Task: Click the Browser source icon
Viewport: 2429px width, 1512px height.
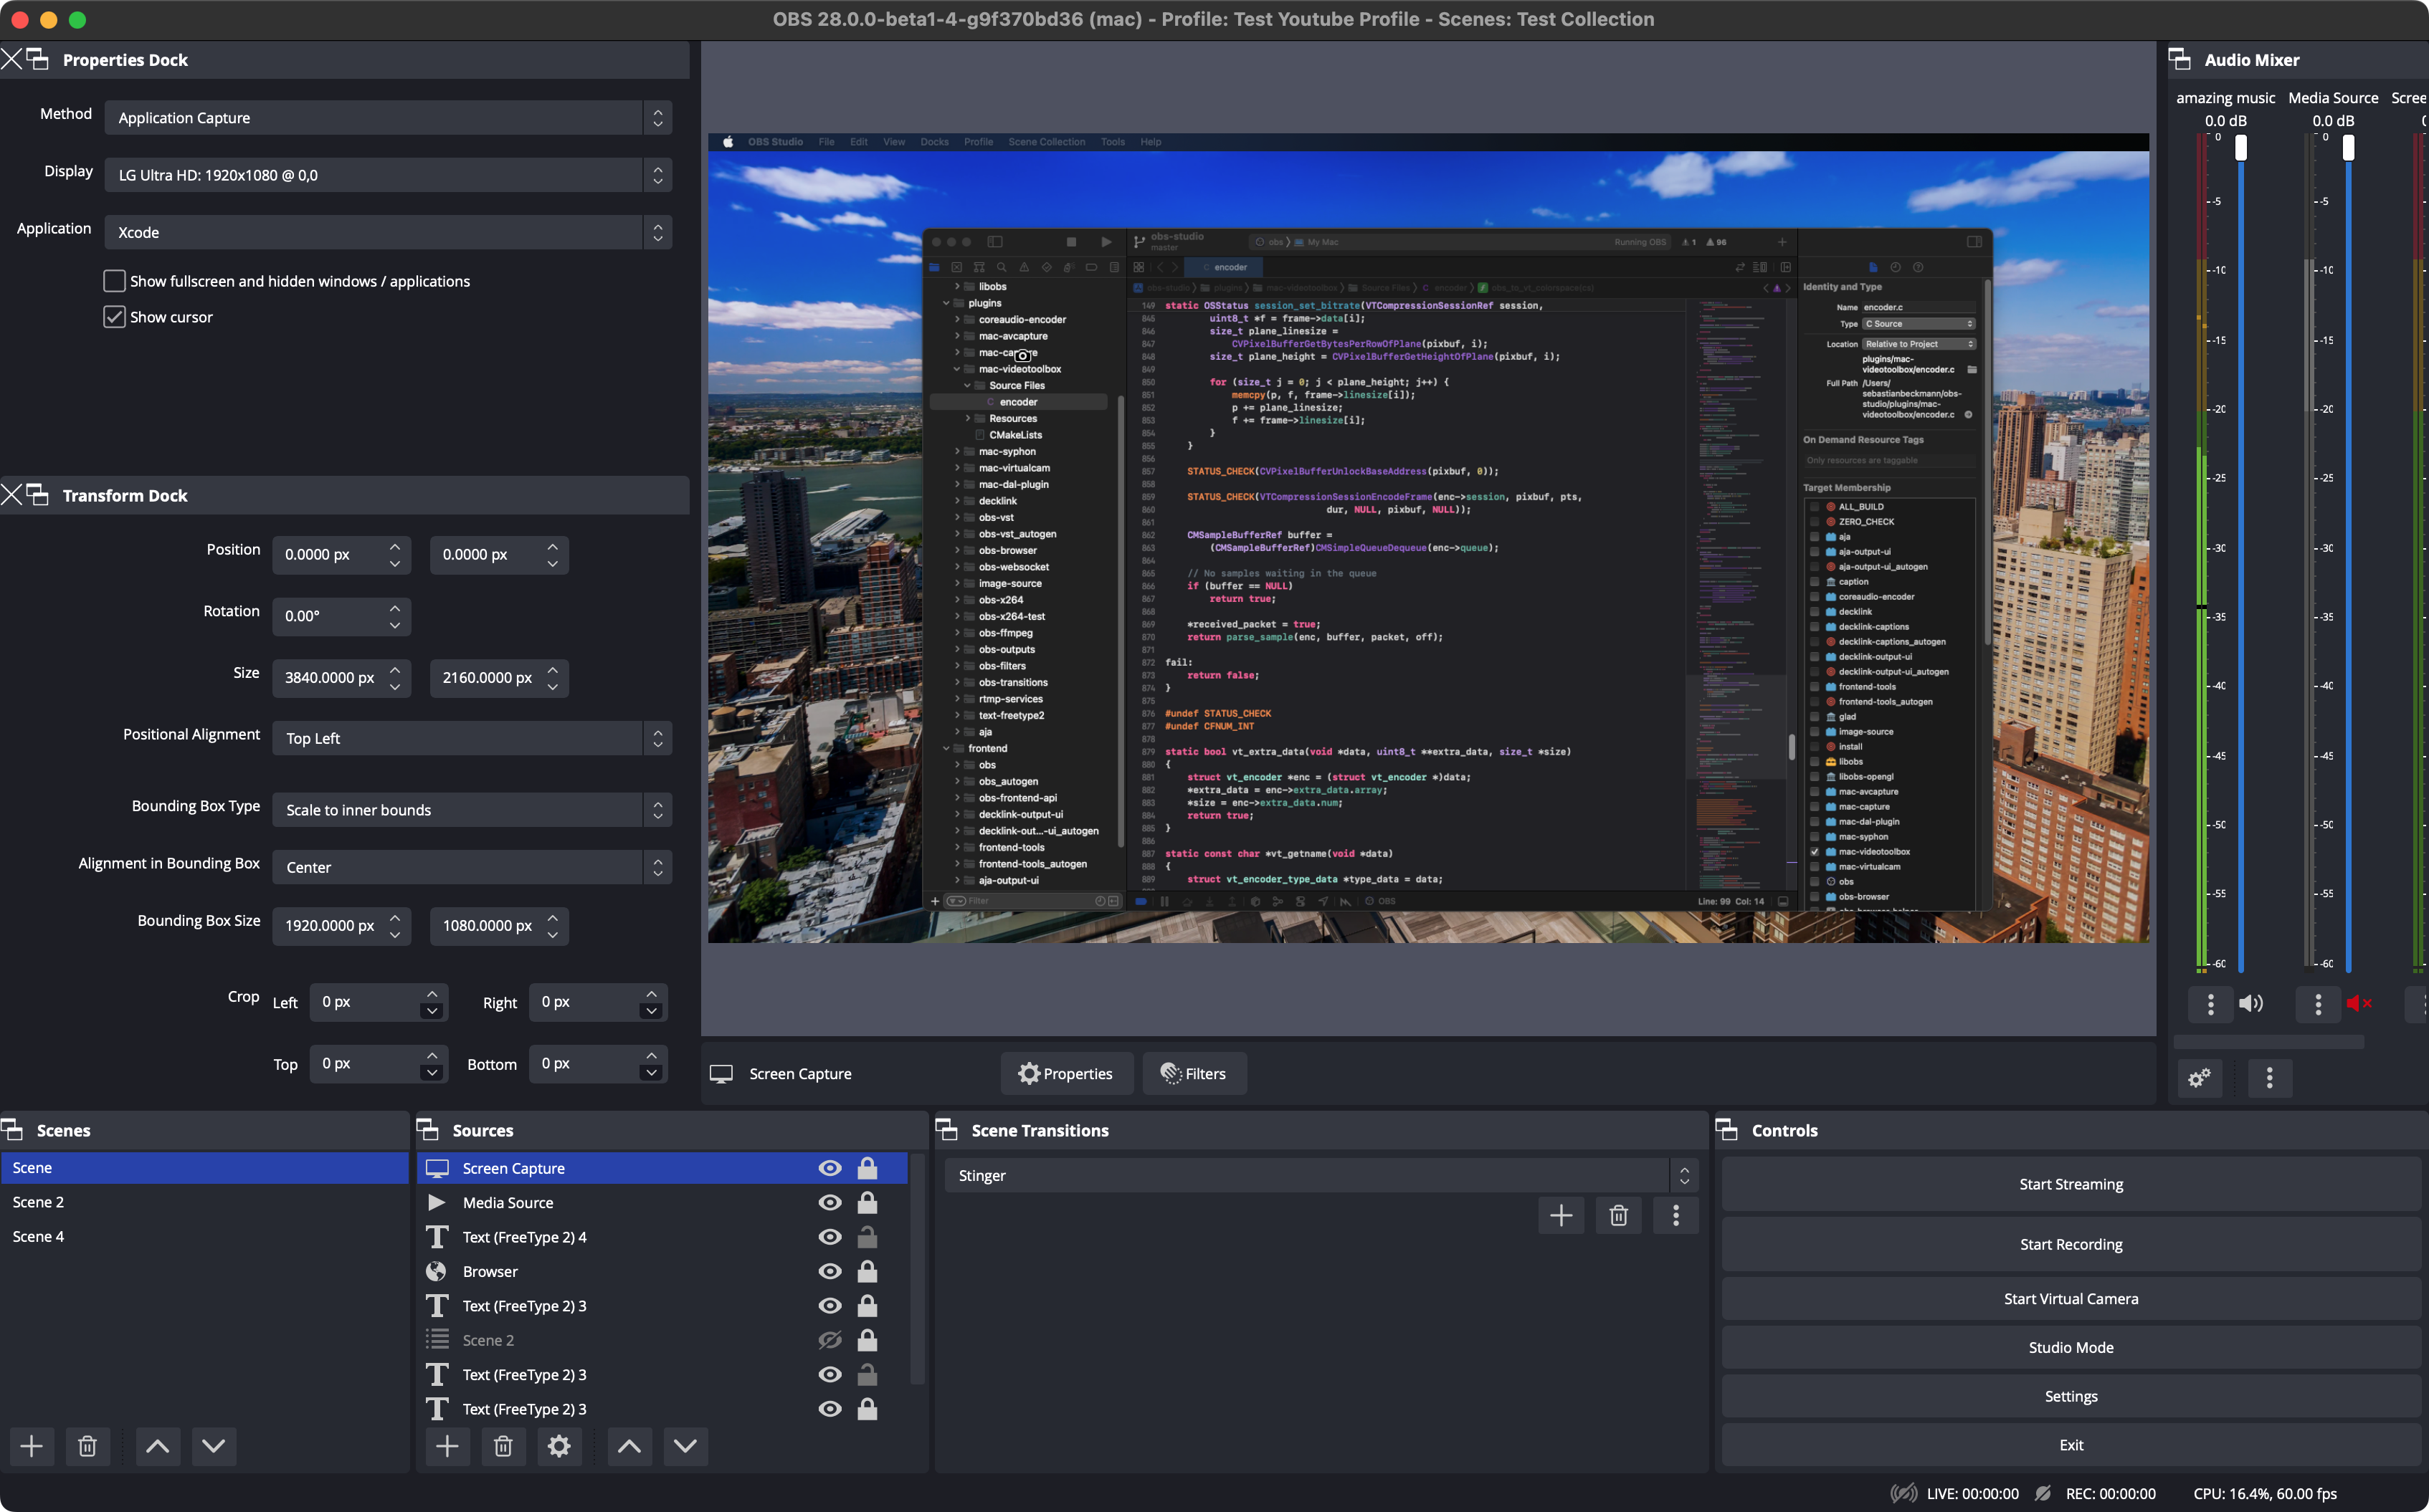Action: (x=434, y=1270)
